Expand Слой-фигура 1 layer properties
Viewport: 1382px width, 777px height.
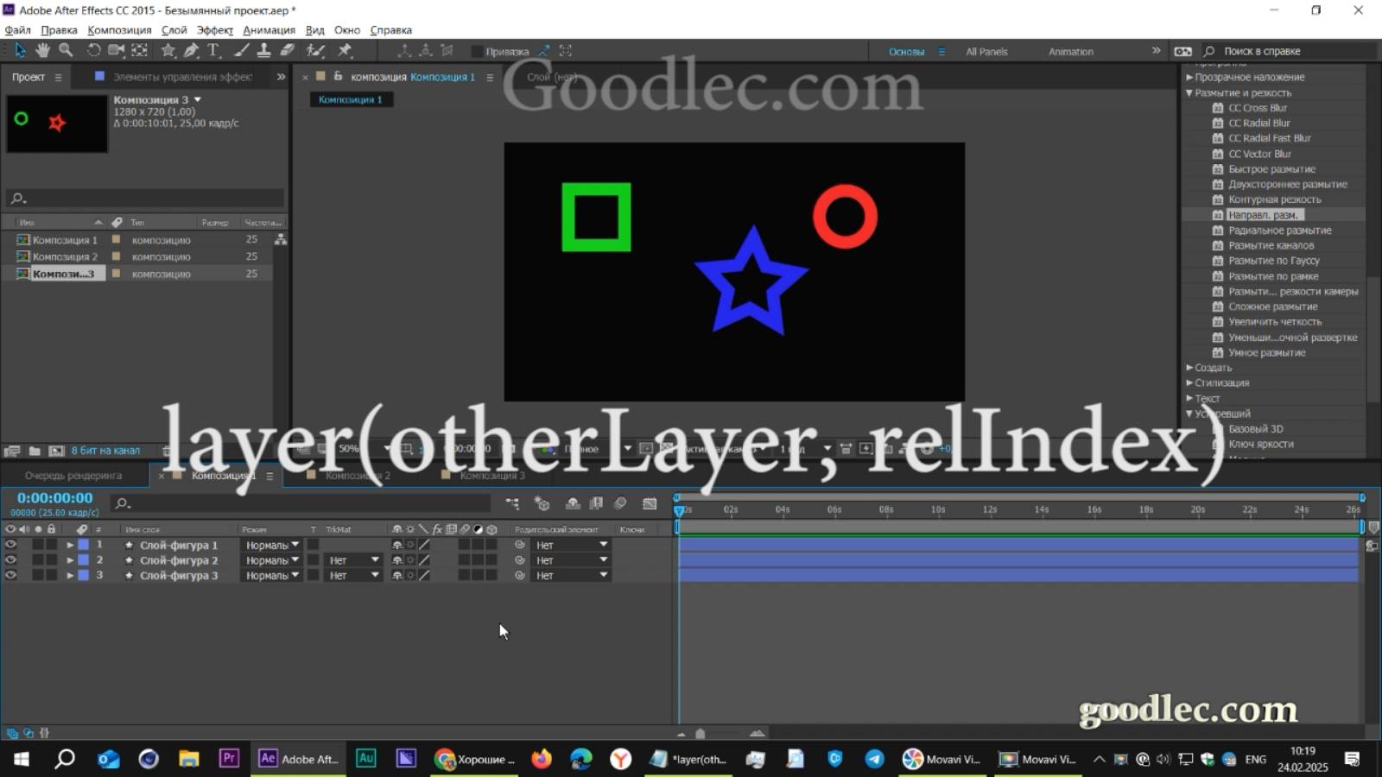70,545
